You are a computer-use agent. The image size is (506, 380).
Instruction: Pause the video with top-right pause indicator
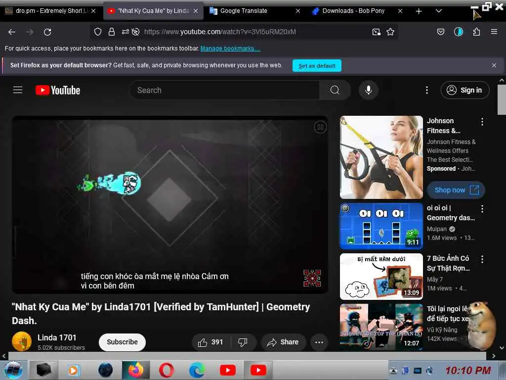coord(320,127)
